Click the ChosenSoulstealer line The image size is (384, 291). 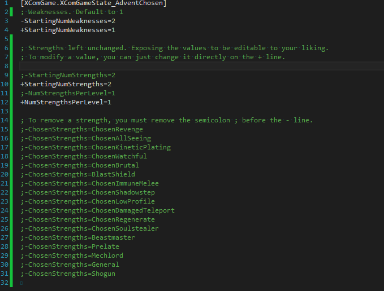click(x=89, y=228)
